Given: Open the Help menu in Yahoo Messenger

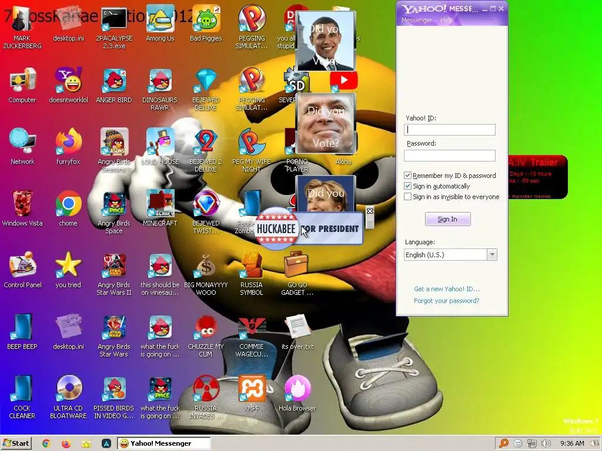Looking at the screenshot, I should 446,20.
